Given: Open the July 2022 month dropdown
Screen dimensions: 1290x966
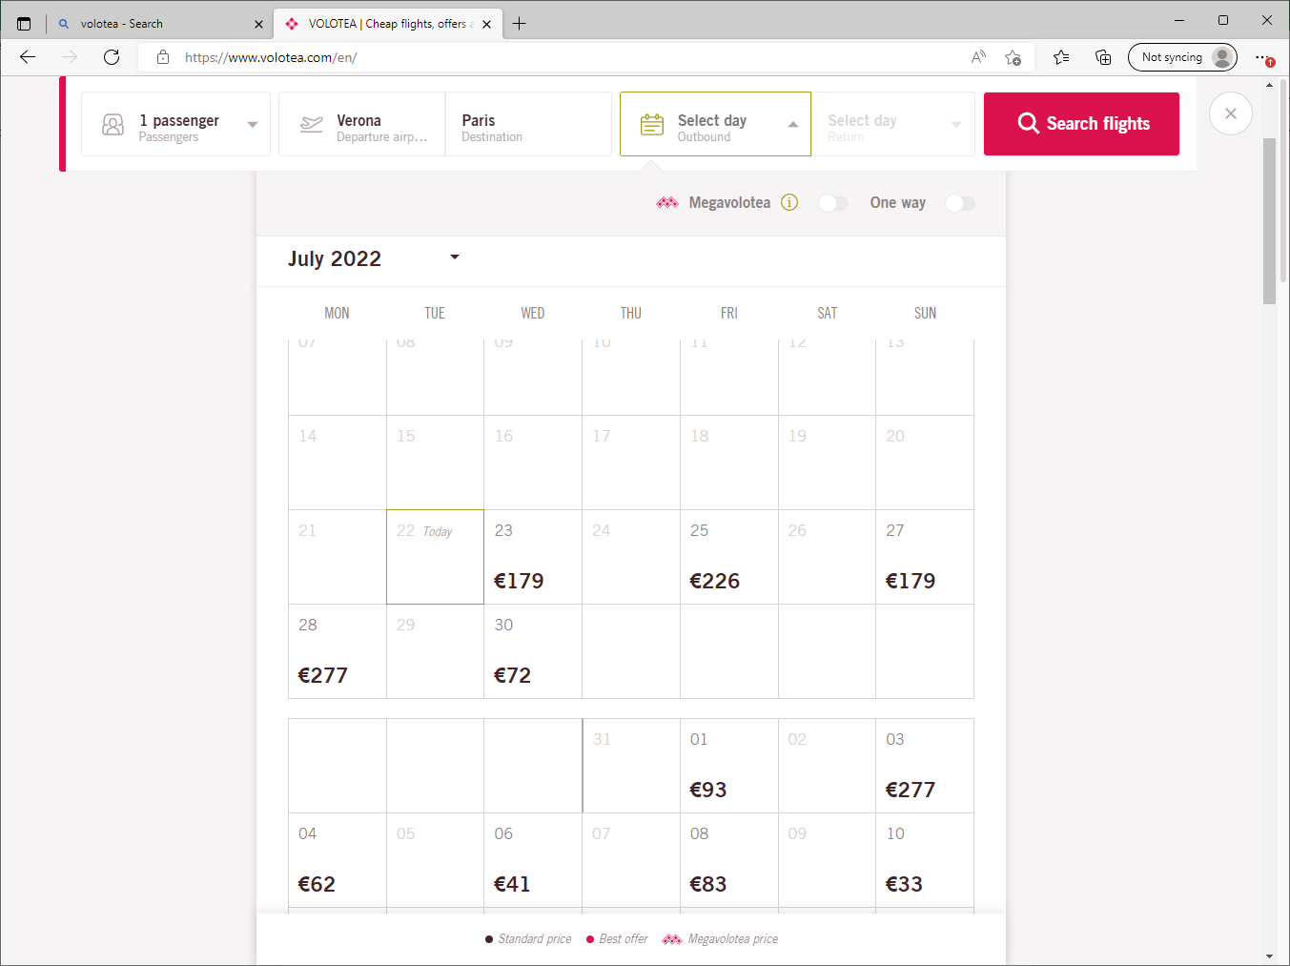Looking at the screenshot, I should tap(454, 257).
